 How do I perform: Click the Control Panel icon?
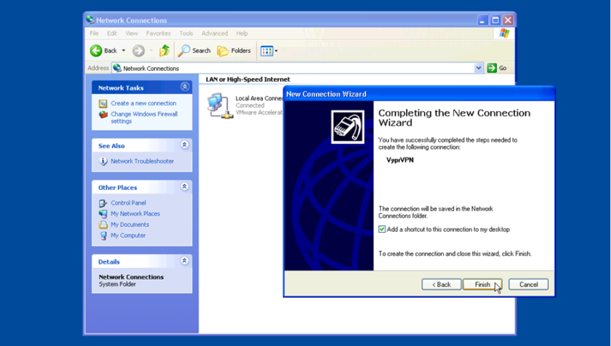(103, 203)
